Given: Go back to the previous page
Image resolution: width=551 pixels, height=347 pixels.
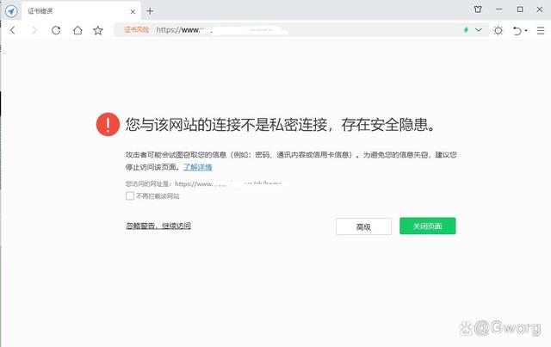Looking at the screenshot, I should point(13,30).
